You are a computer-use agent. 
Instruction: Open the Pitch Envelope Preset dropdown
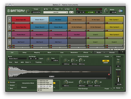(108, 89)
